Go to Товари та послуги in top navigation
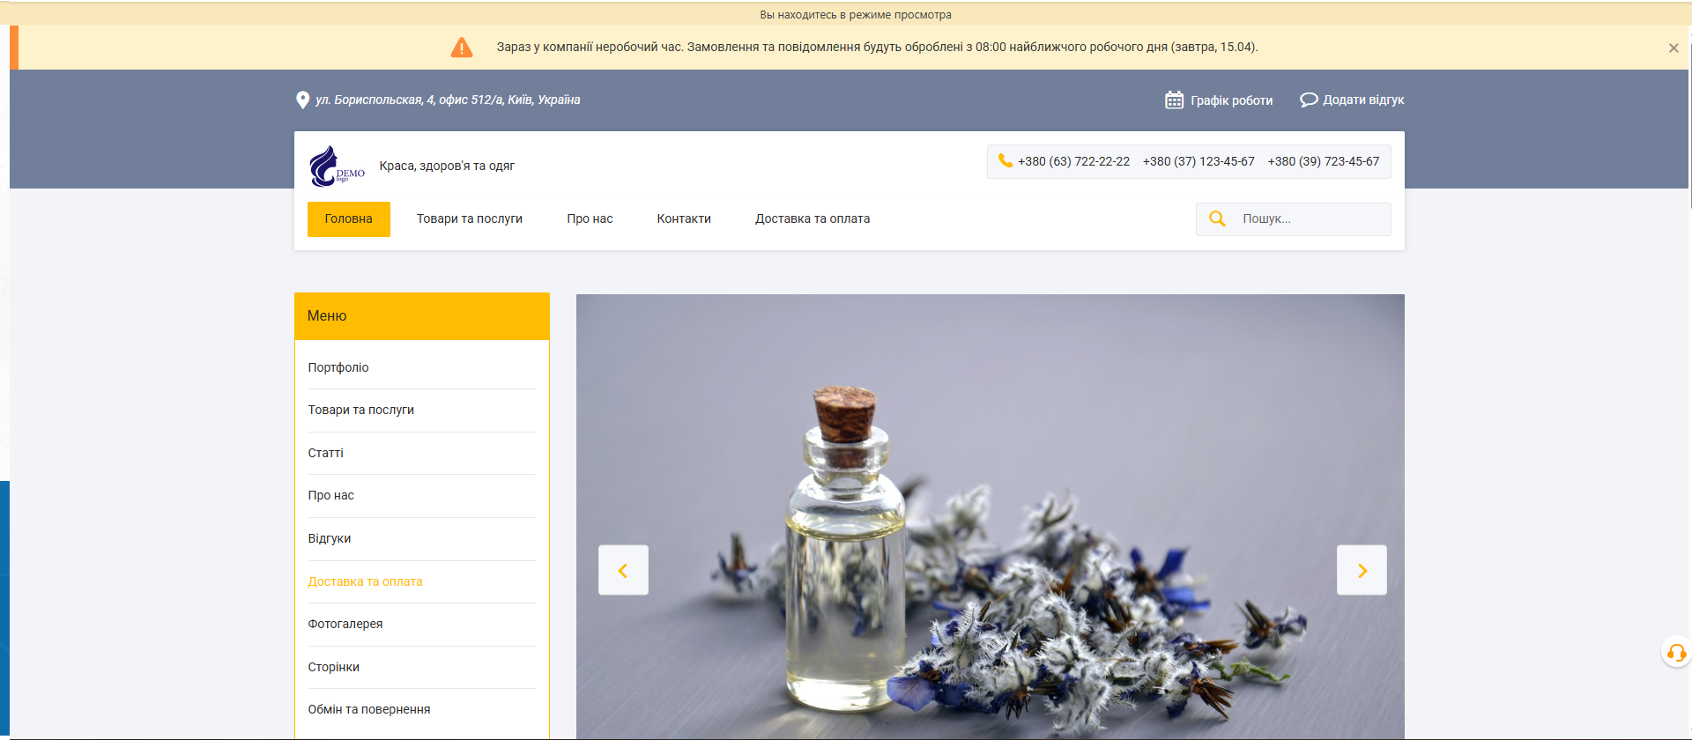The width and height of the screenshot is (1692, 740). tap(469, 219)
